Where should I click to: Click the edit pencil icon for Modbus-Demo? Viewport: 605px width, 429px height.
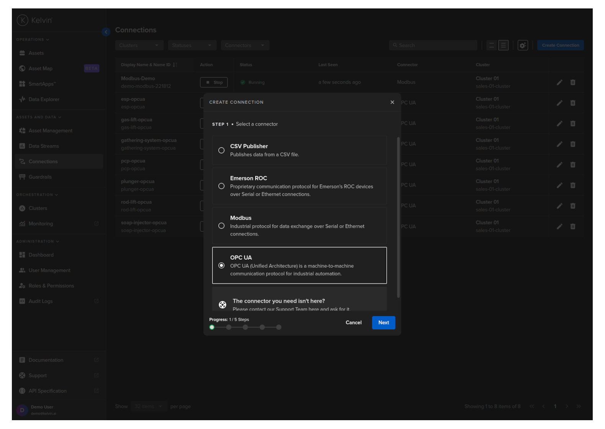559,82
